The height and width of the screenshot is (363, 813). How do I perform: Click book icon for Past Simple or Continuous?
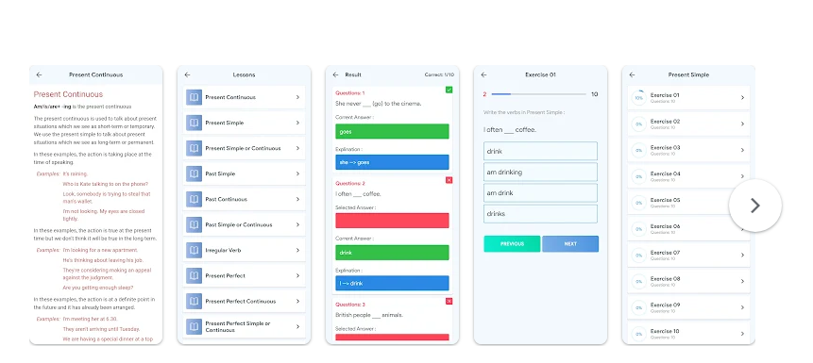click(194, 224)
